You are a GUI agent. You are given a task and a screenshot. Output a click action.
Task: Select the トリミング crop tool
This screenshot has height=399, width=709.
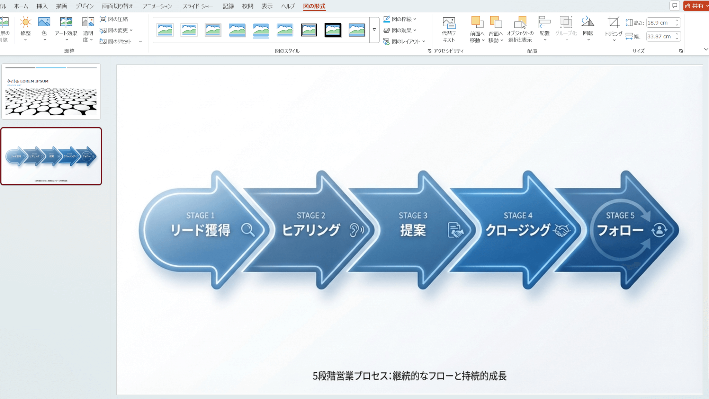click(x=613, y=23)
